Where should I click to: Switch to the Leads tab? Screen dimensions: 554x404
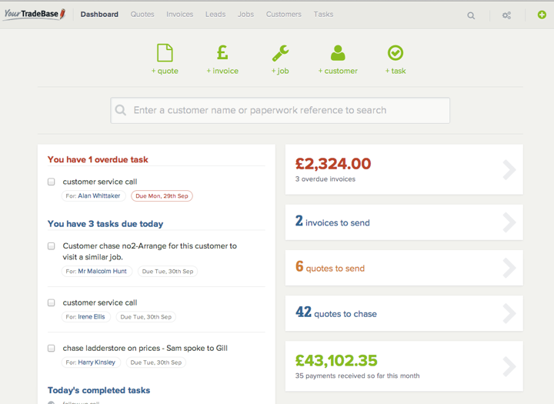[x=215, y=15]
